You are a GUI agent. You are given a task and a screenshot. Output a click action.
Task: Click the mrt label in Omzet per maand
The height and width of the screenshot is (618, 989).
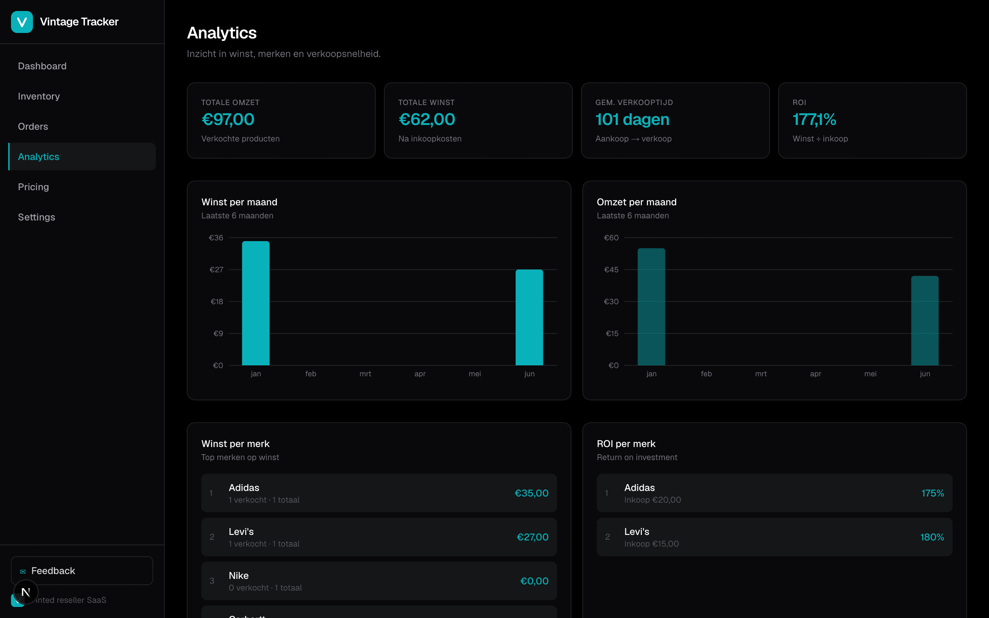point(761,374)
